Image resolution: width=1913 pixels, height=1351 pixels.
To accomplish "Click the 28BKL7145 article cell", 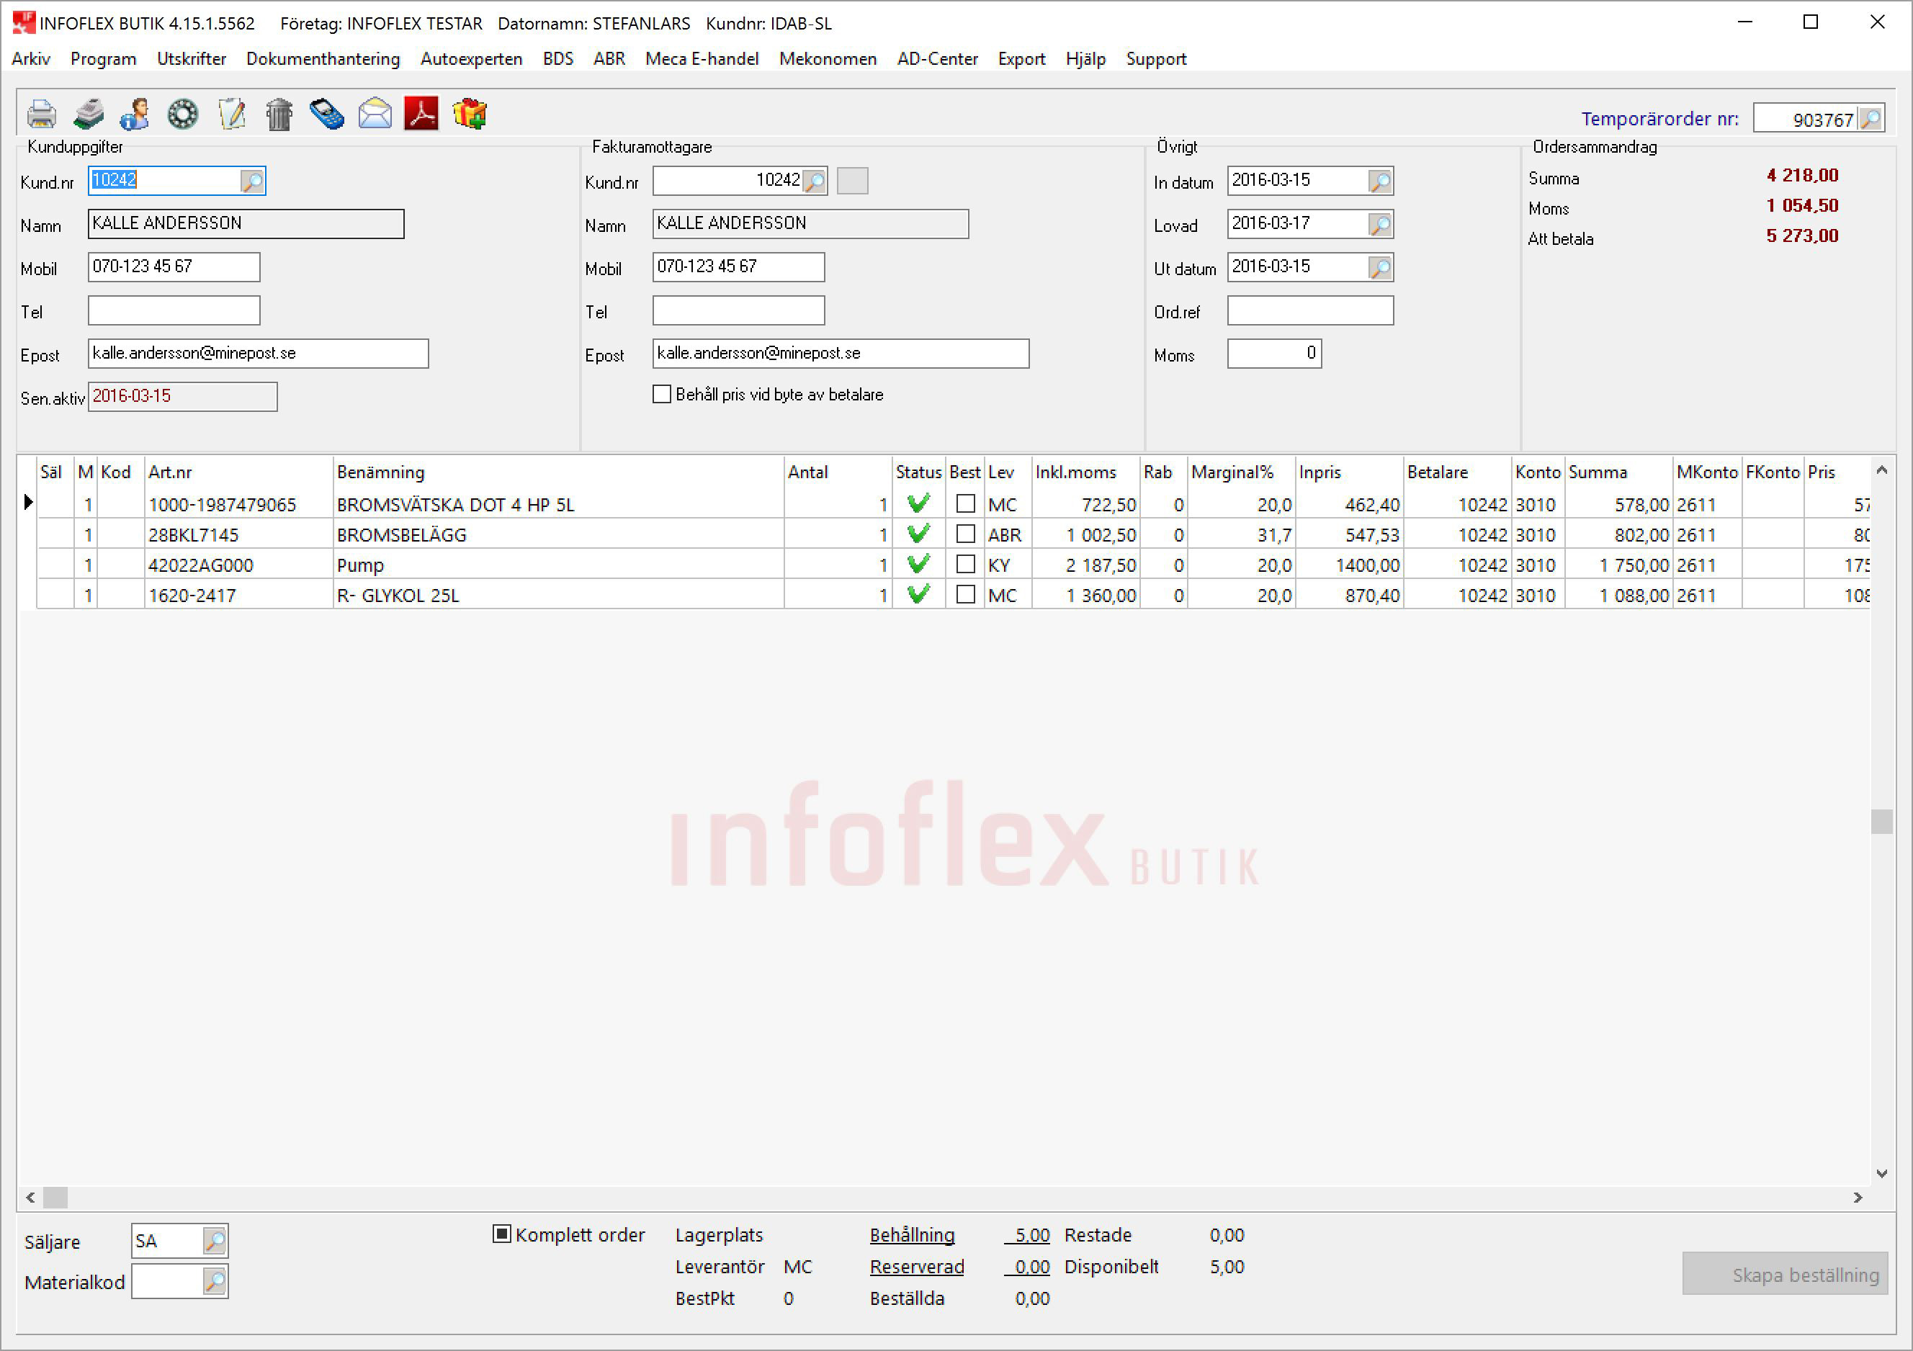I will point(238,535).
